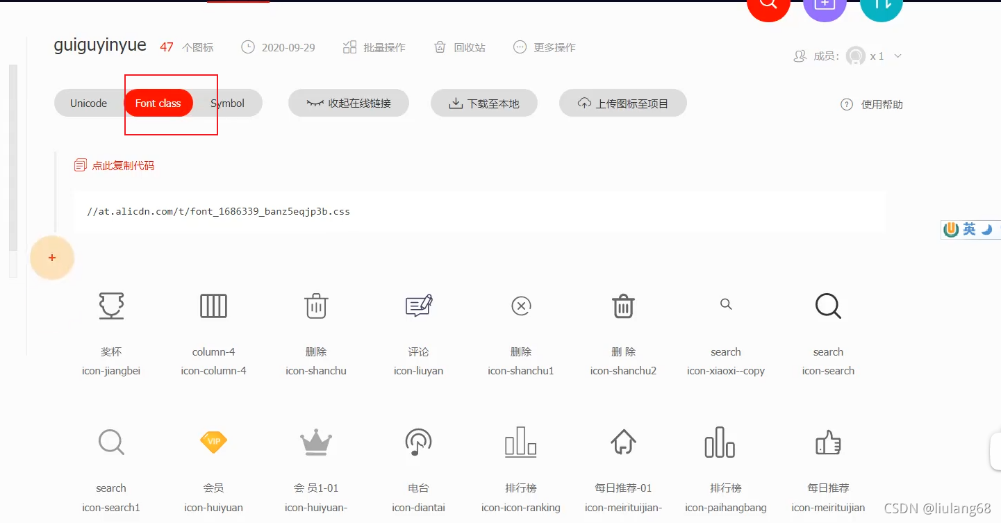
Task: Click the 使用帮助 text link
Action: tap(882, 104)
